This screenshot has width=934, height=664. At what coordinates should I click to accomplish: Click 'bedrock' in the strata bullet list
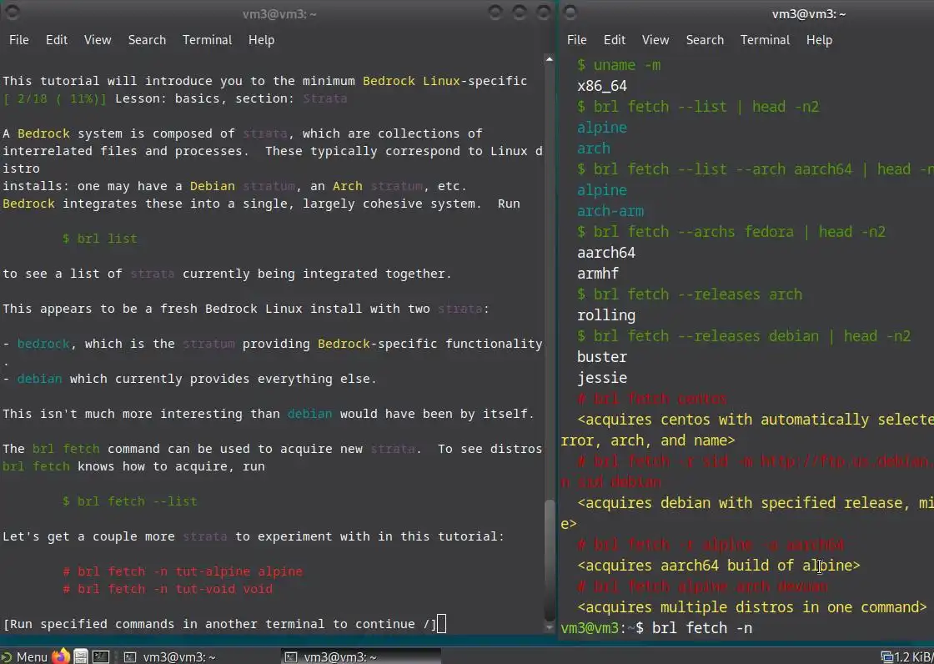coord(43,344)
